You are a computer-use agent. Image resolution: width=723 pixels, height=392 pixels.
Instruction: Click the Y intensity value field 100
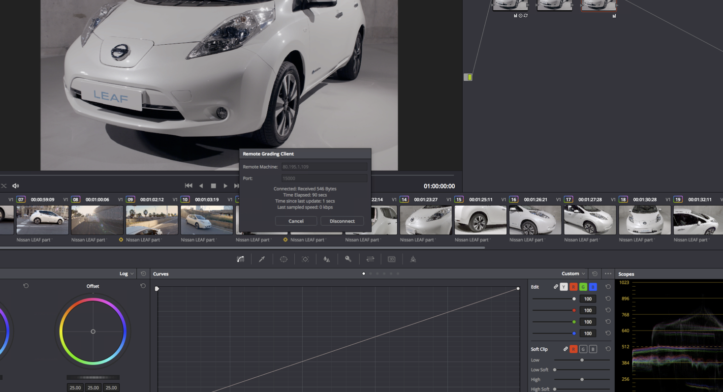coord(588,299)
